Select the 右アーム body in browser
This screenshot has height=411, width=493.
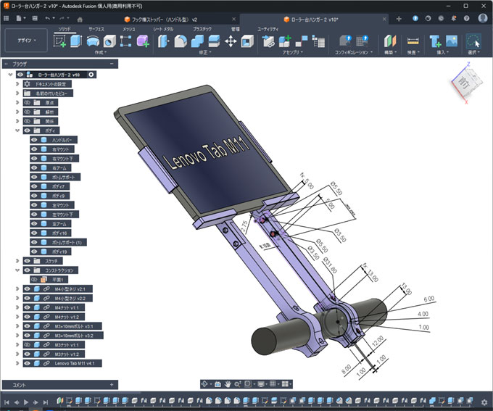59,167
